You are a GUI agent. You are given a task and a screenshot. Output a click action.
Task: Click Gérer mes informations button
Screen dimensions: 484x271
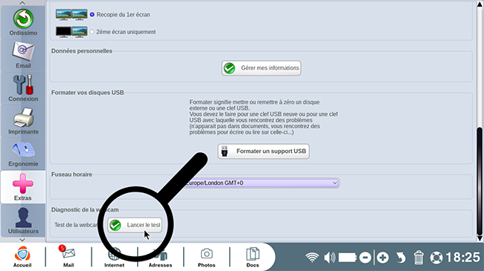coord(261,68)
